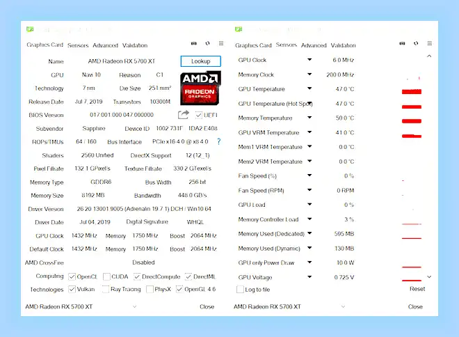
Task: Open the GPU Clock sensor dropdown arrow
Action: click(309, 59)
